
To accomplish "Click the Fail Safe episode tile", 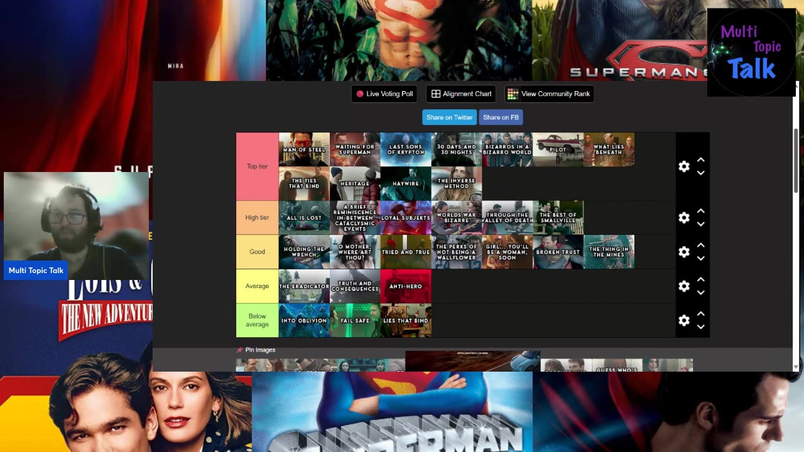I will tap(355, 320).
